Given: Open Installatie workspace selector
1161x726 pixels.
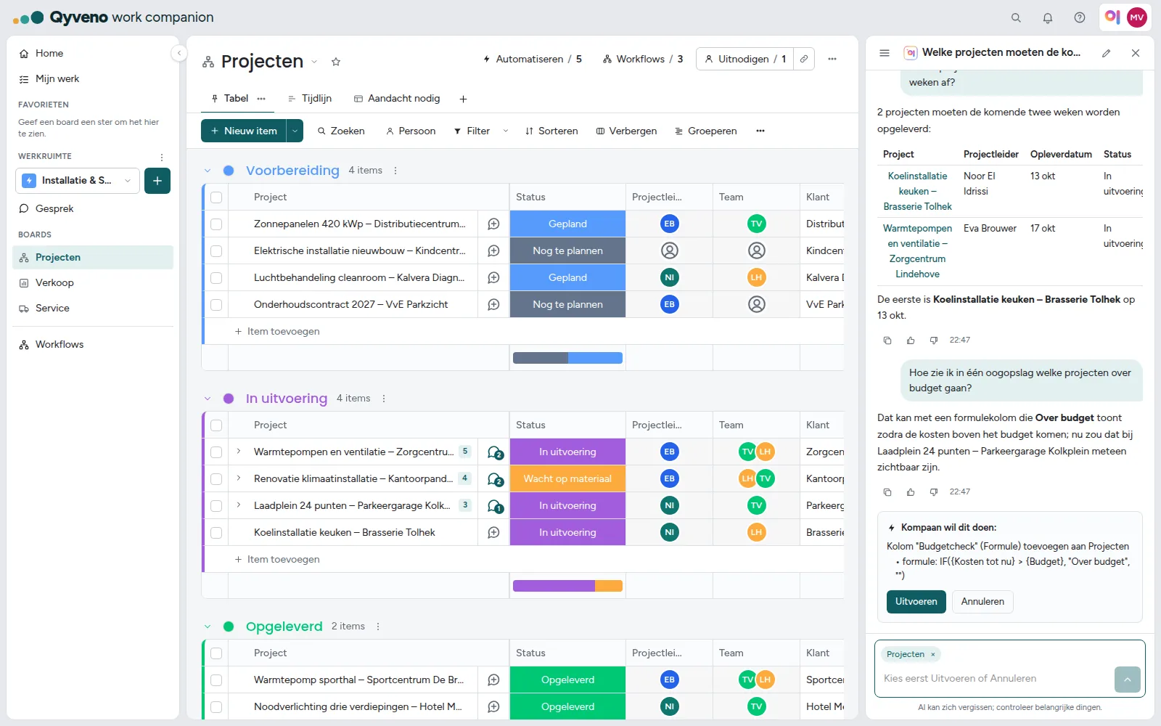Looking at the screenshot, I should pos(77,181).
